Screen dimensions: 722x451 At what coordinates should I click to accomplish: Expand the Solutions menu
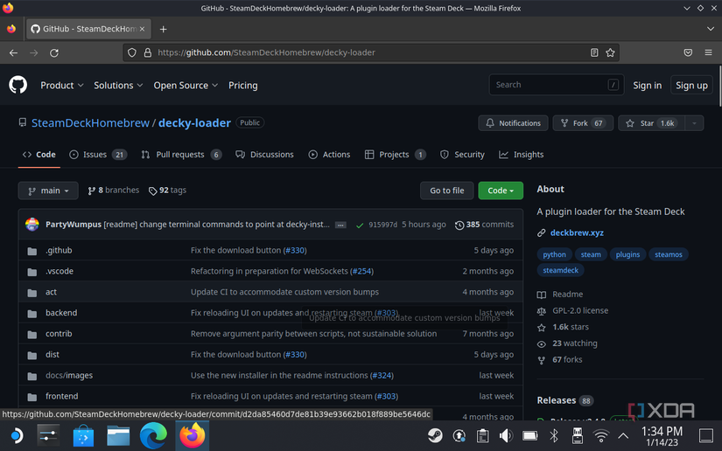coord(118,86)
